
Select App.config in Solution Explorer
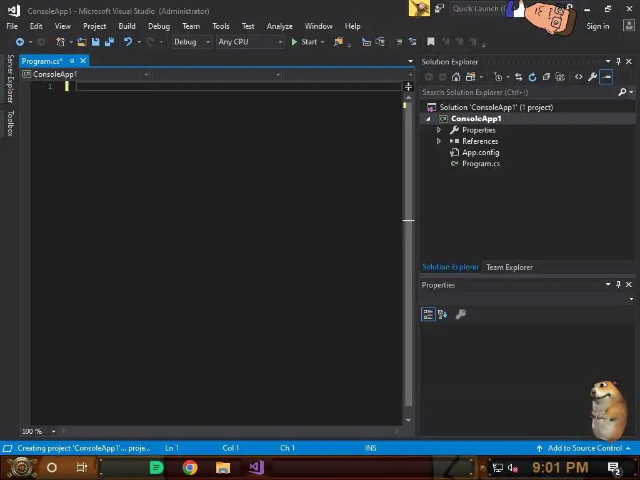pos(481,152)
